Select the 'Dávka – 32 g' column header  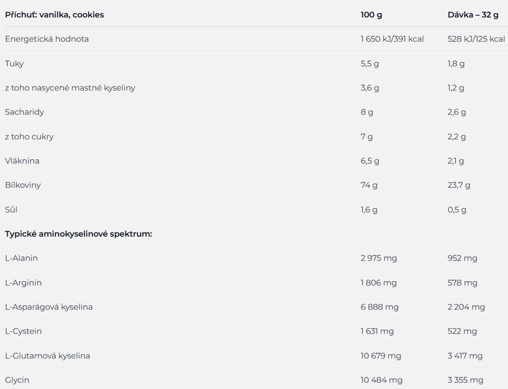(x=473, y=15)
